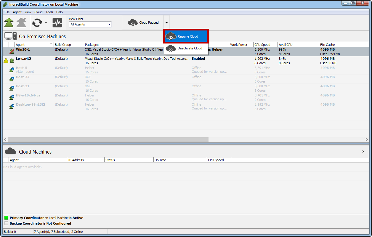Open the File menu
The height and width of the screenshot is (237, 372).
point(7,12)
